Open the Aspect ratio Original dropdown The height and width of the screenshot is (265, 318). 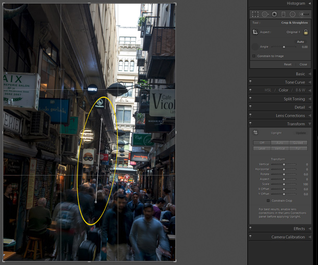pos(293,32)
